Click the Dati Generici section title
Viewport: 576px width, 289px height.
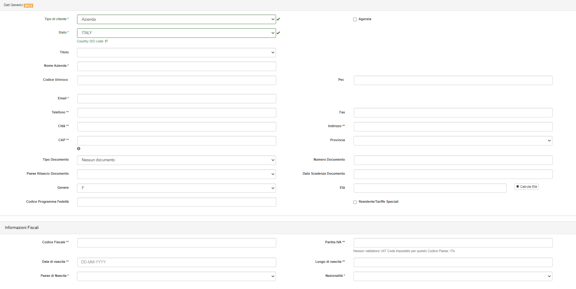coord(13,5)
